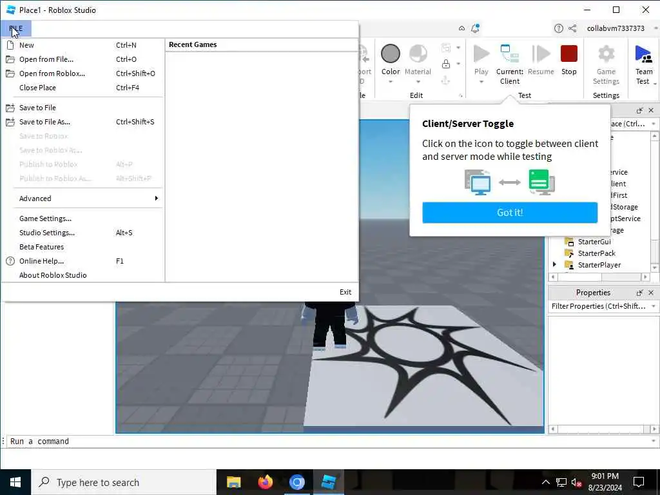Viewport: 660px width, 495px height.
Task: Select Beta Features entry
Action: tap(83, 247)
